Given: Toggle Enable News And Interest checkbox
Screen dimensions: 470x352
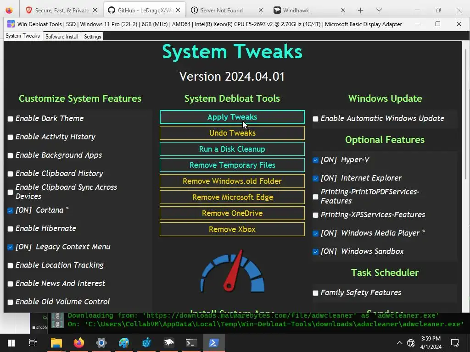Looking at the screenshot, I should coord(11,284).
